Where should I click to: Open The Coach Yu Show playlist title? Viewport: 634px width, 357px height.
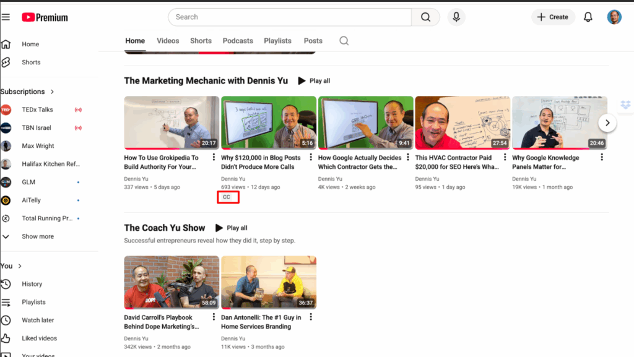click(164, 228)
